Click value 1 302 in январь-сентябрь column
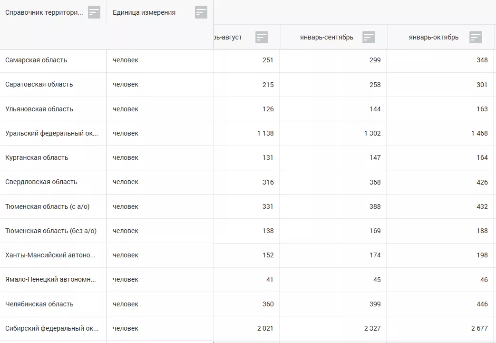This screenshot has width=496, height=343. tap(372, 133)
